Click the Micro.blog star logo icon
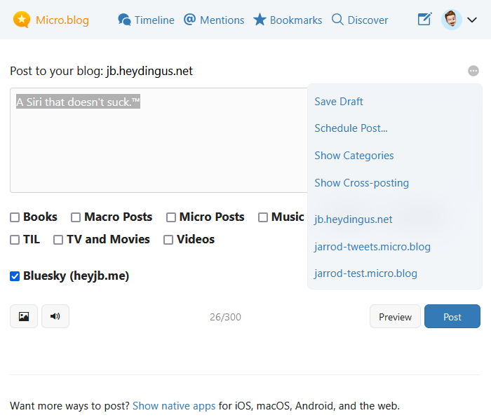The height and width of the screenshot is (420, 491). tap(22, 20)
